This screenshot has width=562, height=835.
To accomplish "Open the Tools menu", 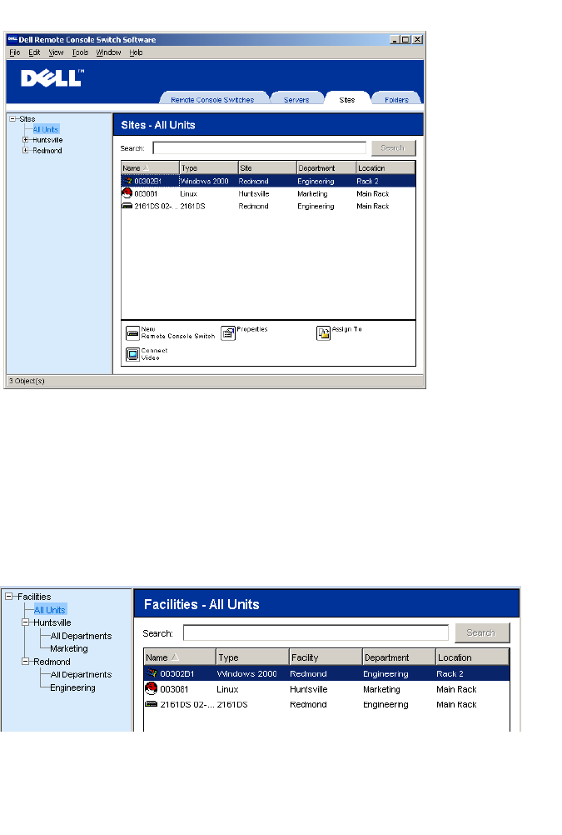I will tap(81, 52).
